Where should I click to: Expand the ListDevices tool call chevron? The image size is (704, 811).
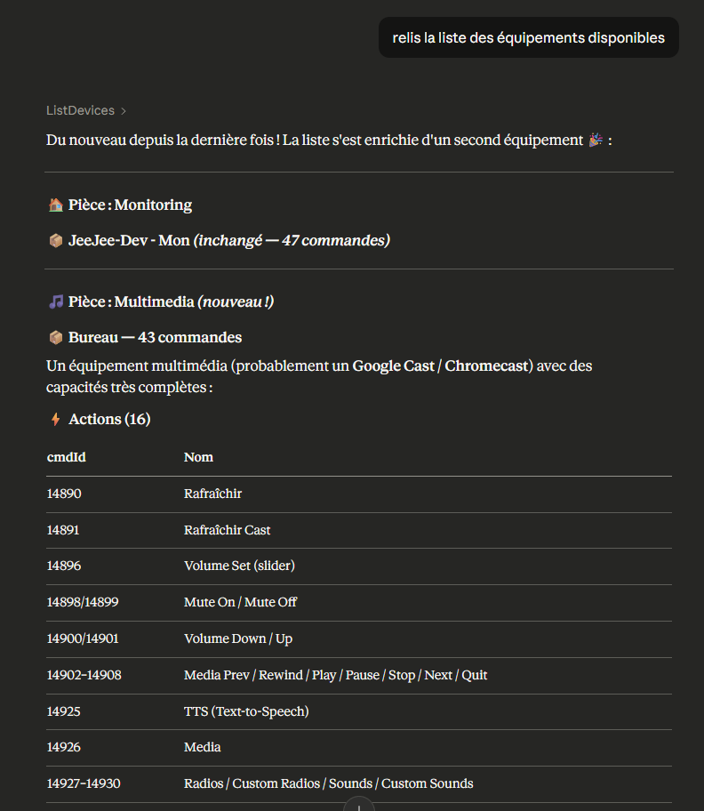pyautogui.click(x=123, y=110)
